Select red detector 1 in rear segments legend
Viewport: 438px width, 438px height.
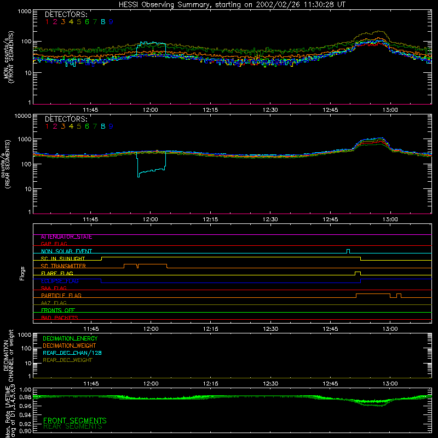point(47,126)
